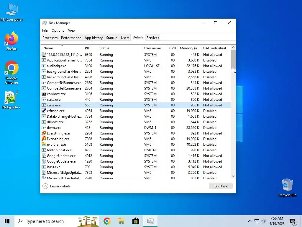
Task: Click the scrollbar down arrow
Action: 233,176
